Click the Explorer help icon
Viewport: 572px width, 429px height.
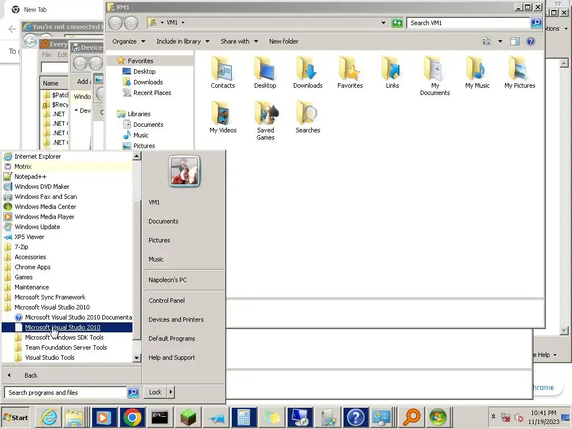coord(531,41)
